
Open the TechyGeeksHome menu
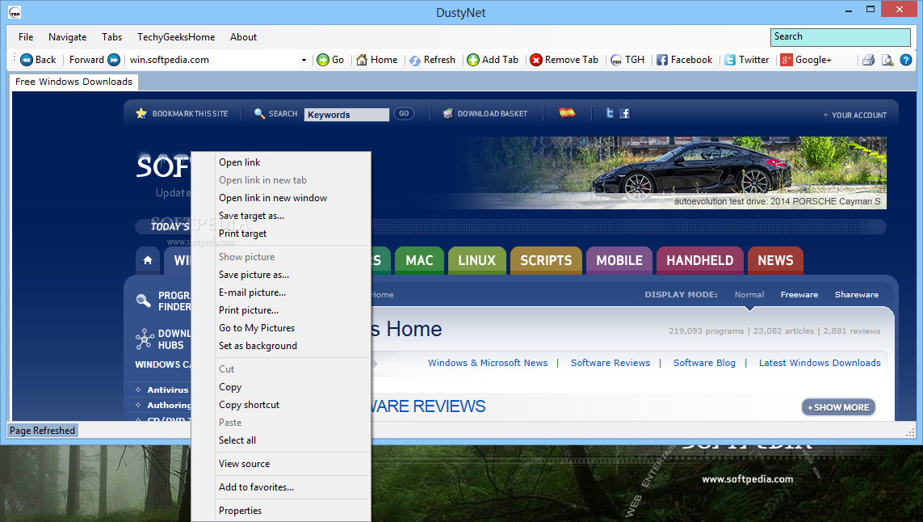(176, 36)
